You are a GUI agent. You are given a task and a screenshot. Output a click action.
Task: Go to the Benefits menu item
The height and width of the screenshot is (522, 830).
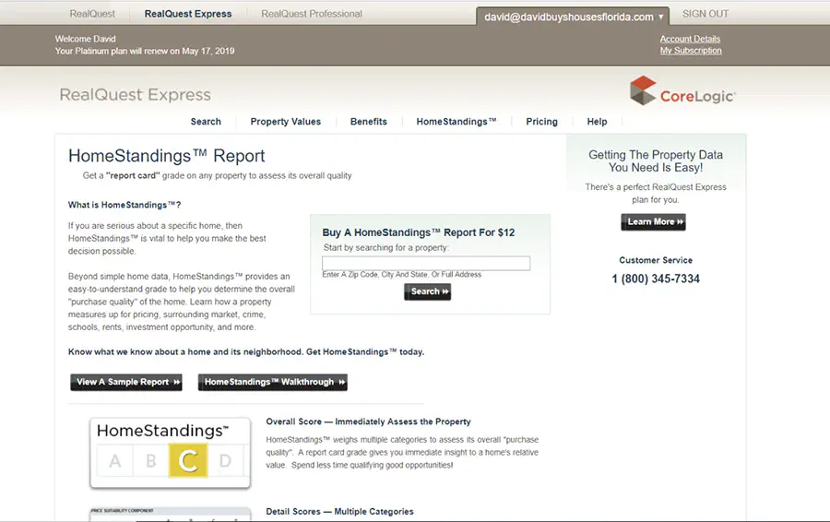coord(369,122)
